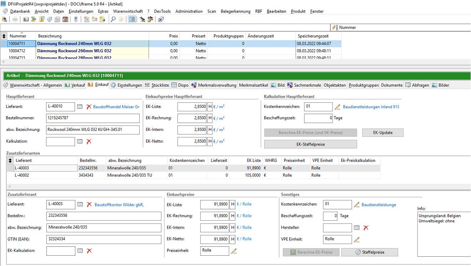Open the Datenbank menu
Image resolution: width=471 pixels, height=266 pixels.
pos(20,11)
